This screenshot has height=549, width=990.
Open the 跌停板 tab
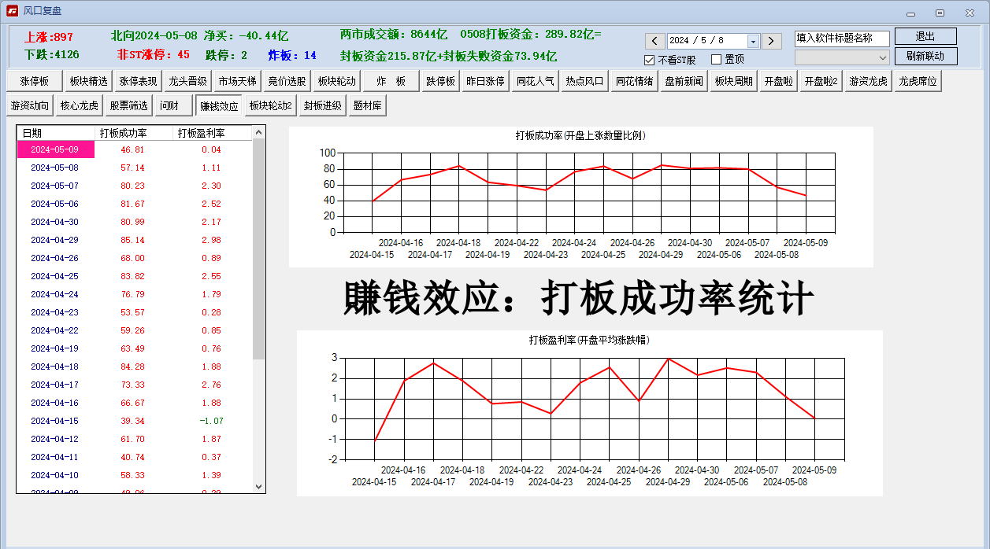(441, 81)
